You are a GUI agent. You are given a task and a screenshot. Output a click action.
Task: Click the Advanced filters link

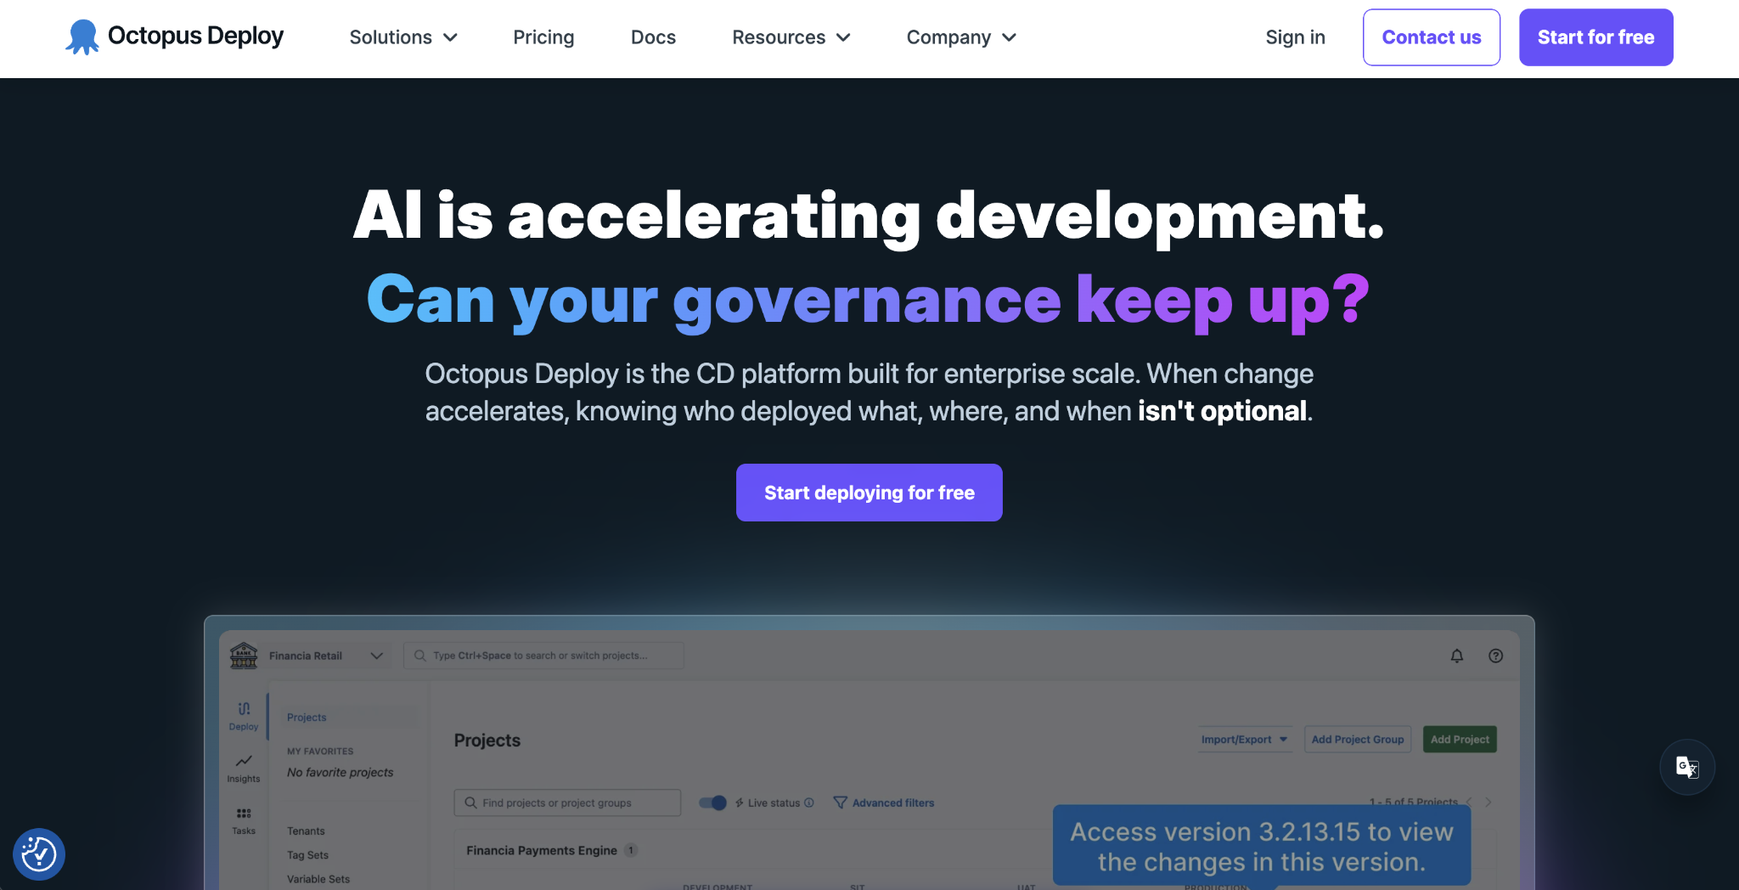point(893,803)
